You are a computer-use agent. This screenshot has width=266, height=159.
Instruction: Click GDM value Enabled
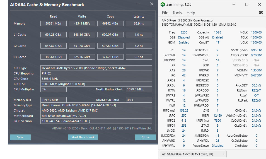coord(184,42)
